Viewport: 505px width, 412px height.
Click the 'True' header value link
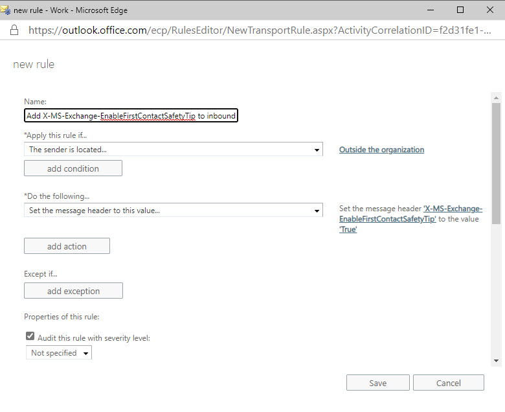pyautogui.click(x=348, y=229)
